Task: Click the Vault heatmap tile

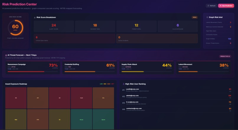Action: coord(81,98)
